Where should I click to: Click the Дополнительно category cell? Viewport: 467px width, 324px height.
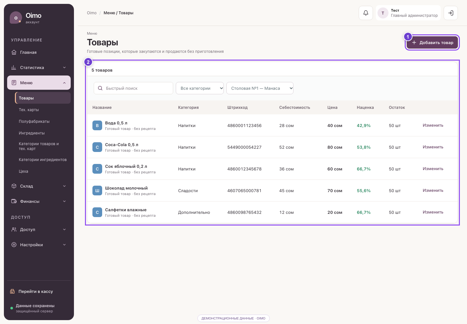click(194, 213)
